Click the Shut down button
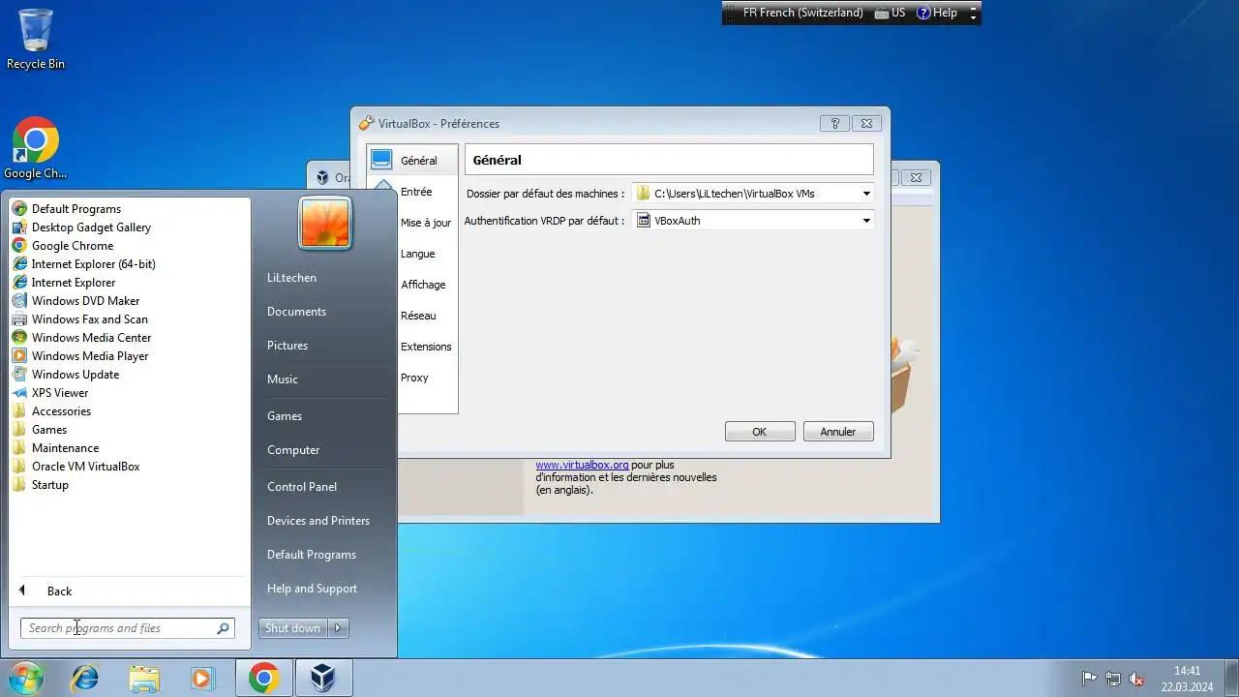Viewport: 1239px width, 697px height. pos(292,628)
